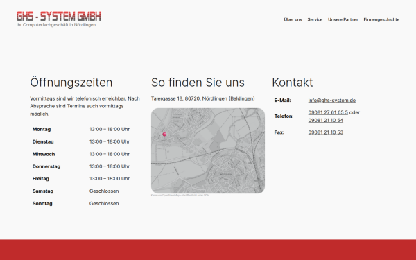Click the Dienstag row label

coord(43,141)
